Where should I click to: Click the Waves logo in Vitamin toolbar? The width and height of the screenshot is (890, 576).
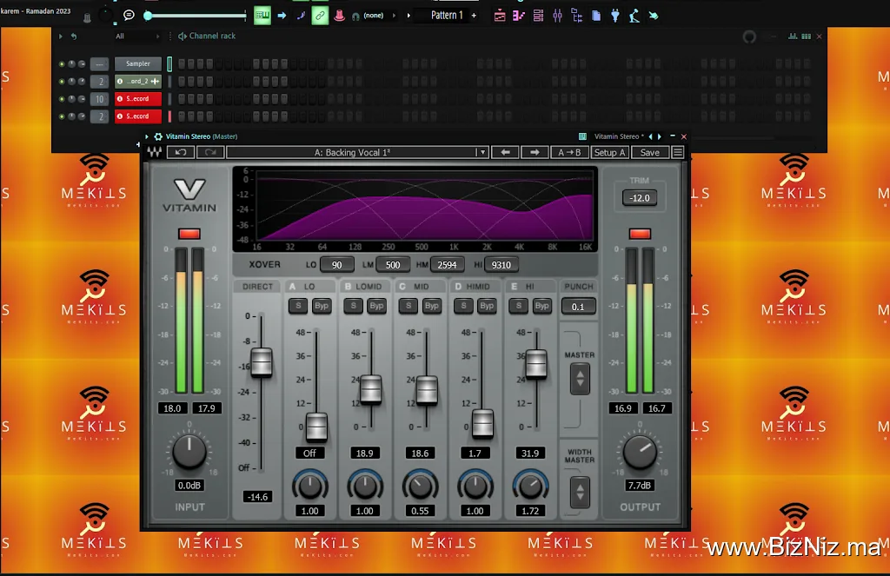(155, 152)
